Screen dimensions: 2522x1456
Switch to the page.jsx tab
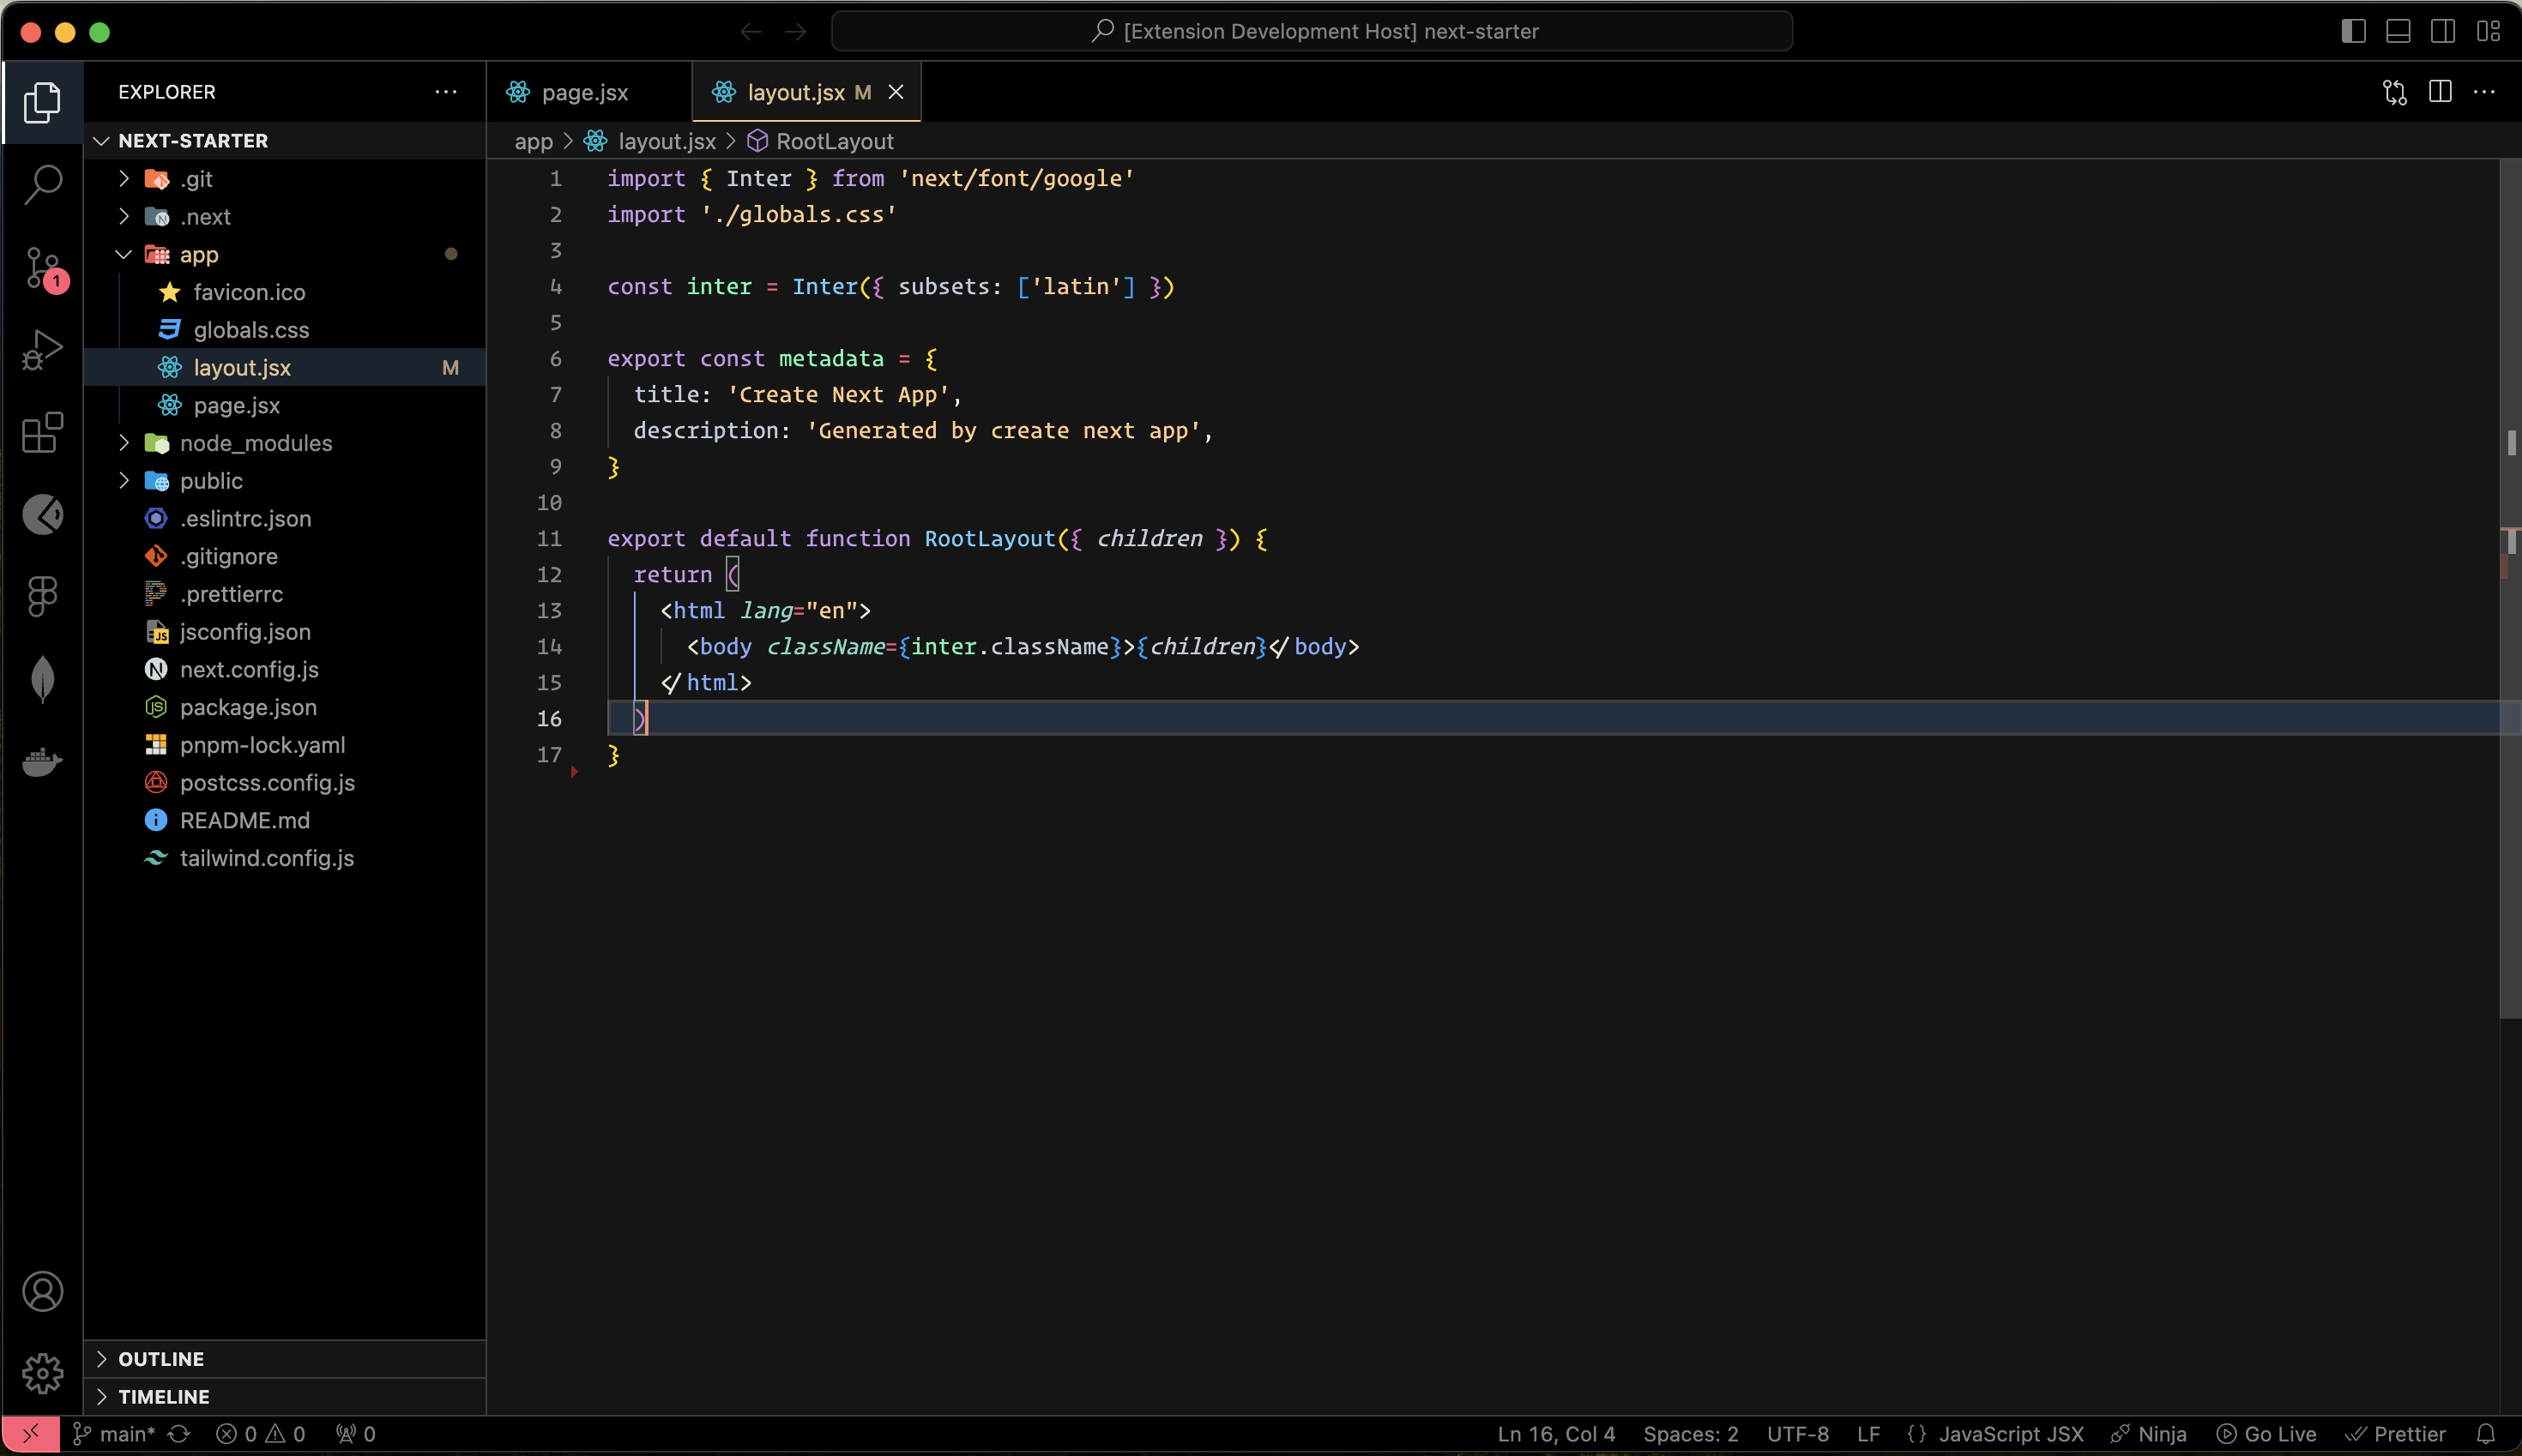pos(584,92)
